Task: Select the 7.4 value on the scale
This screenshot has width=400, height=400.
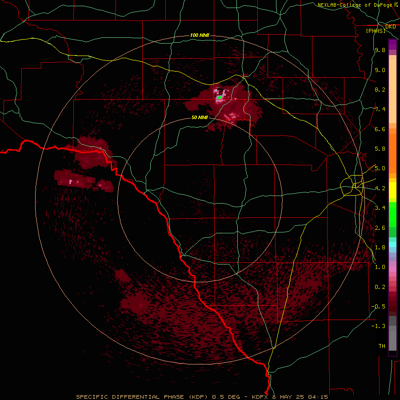Action: point(380,109)
